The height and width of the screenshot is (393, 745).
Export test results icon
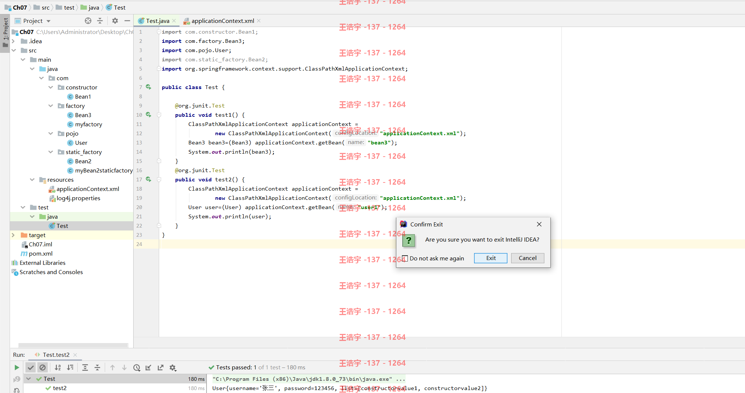coord(160,368)
